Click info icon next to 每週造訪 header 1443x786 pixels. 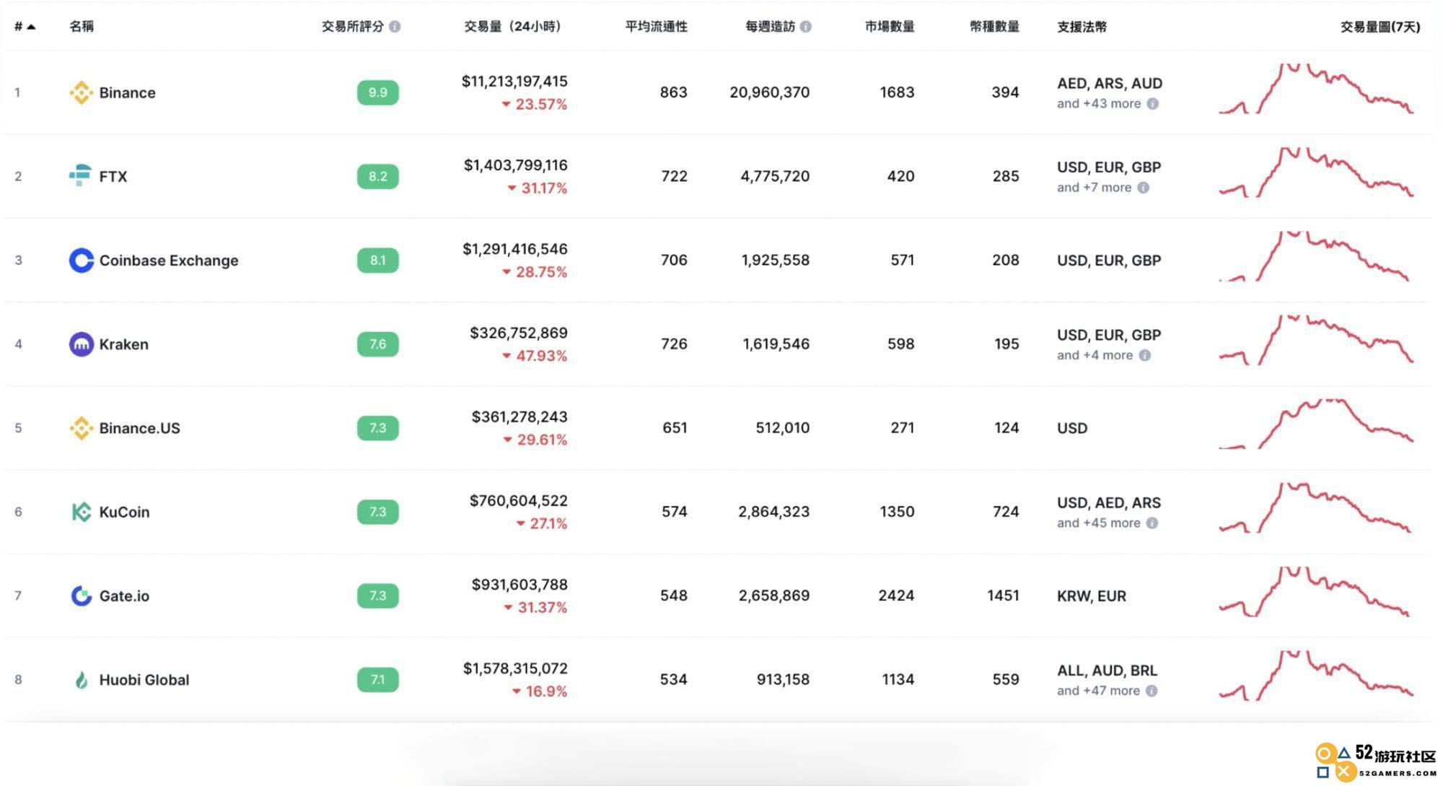tap(806, 27)
